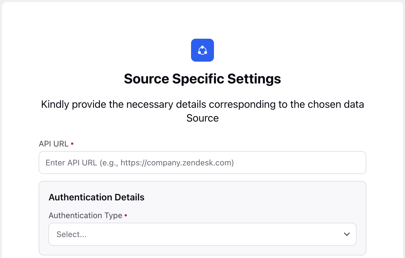Click the red required dot beside API URL

(72, 143)
